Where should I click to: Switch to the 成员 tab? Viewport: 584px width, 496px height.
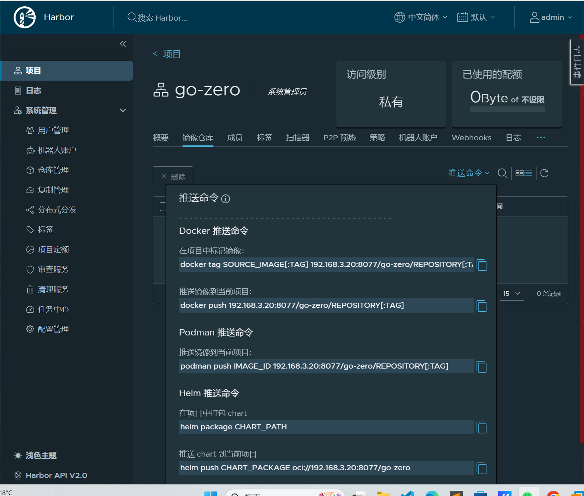point(235,138)
